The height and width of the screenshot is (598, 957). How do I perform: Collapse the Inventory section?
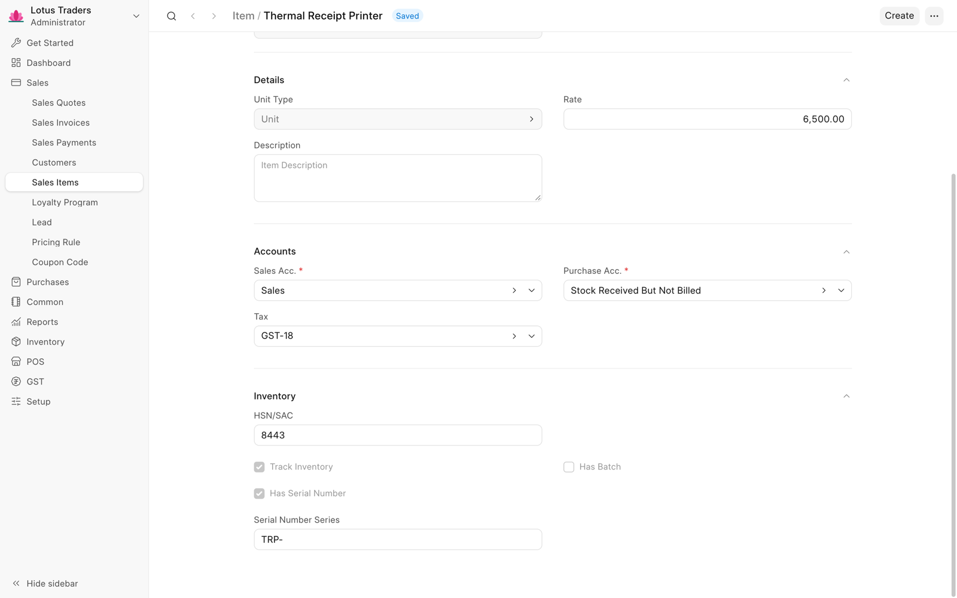[x=846, y=396]
